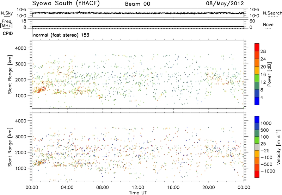Select the "Velocity [m s-1]" color bar title
The image size is (282, 195).
pos(279,147)
